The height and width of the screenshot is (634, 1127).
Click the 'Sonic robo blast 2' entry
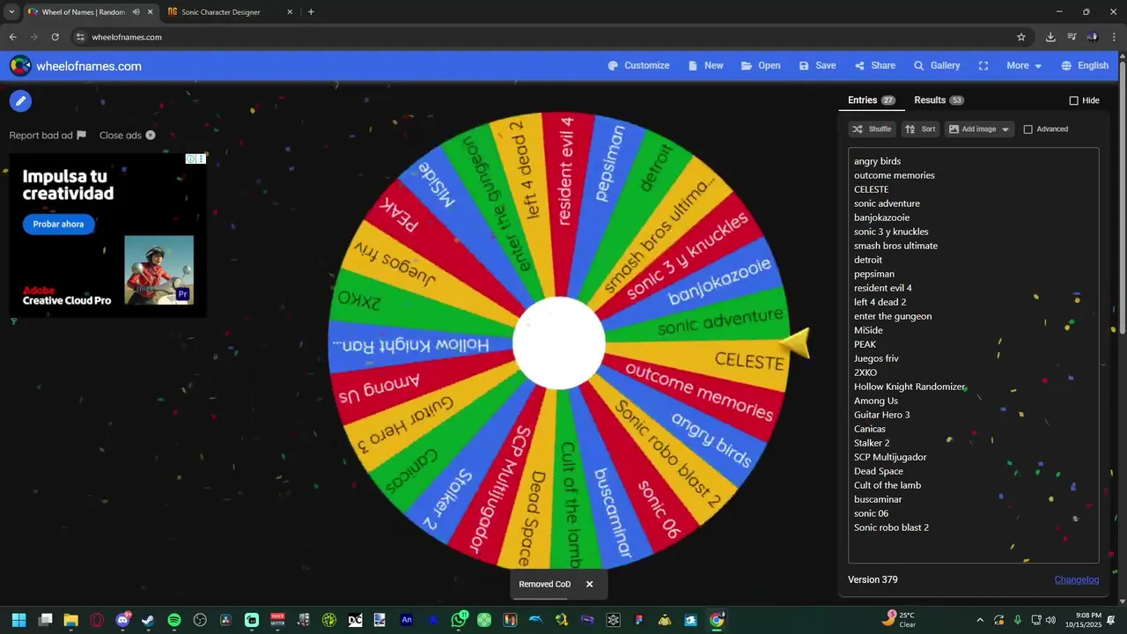pyautogui.click(x=891, y=527)
